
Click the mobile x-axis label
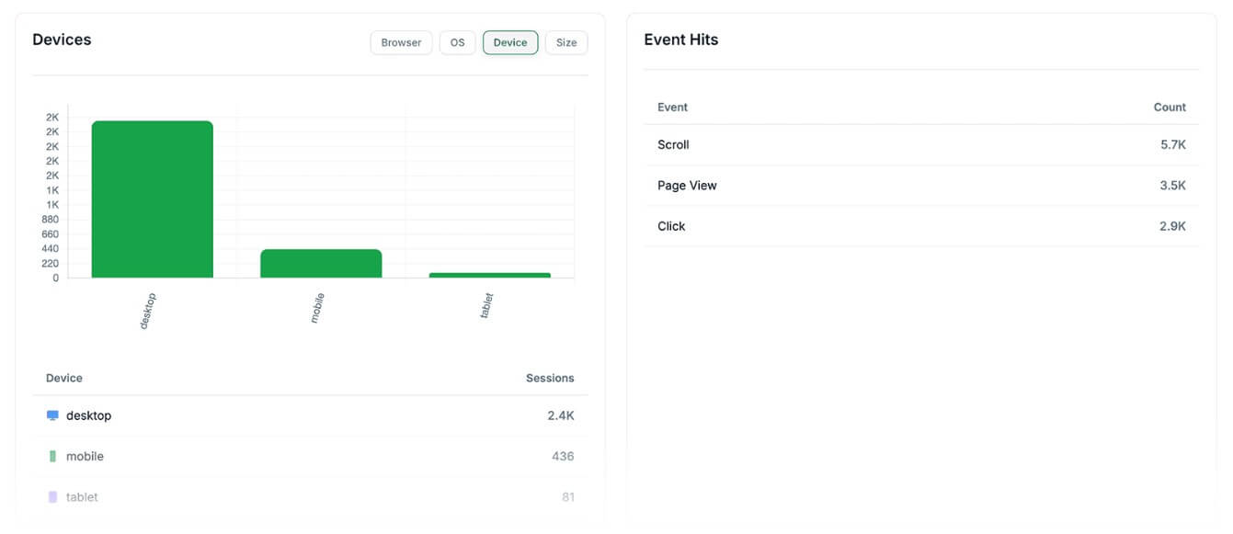[317, 307]
